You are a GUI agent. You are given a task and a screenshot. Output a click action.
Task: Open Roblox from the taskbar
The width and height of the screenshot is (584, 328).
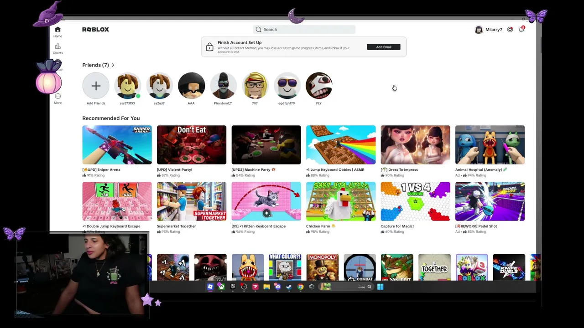click(210, 287)
